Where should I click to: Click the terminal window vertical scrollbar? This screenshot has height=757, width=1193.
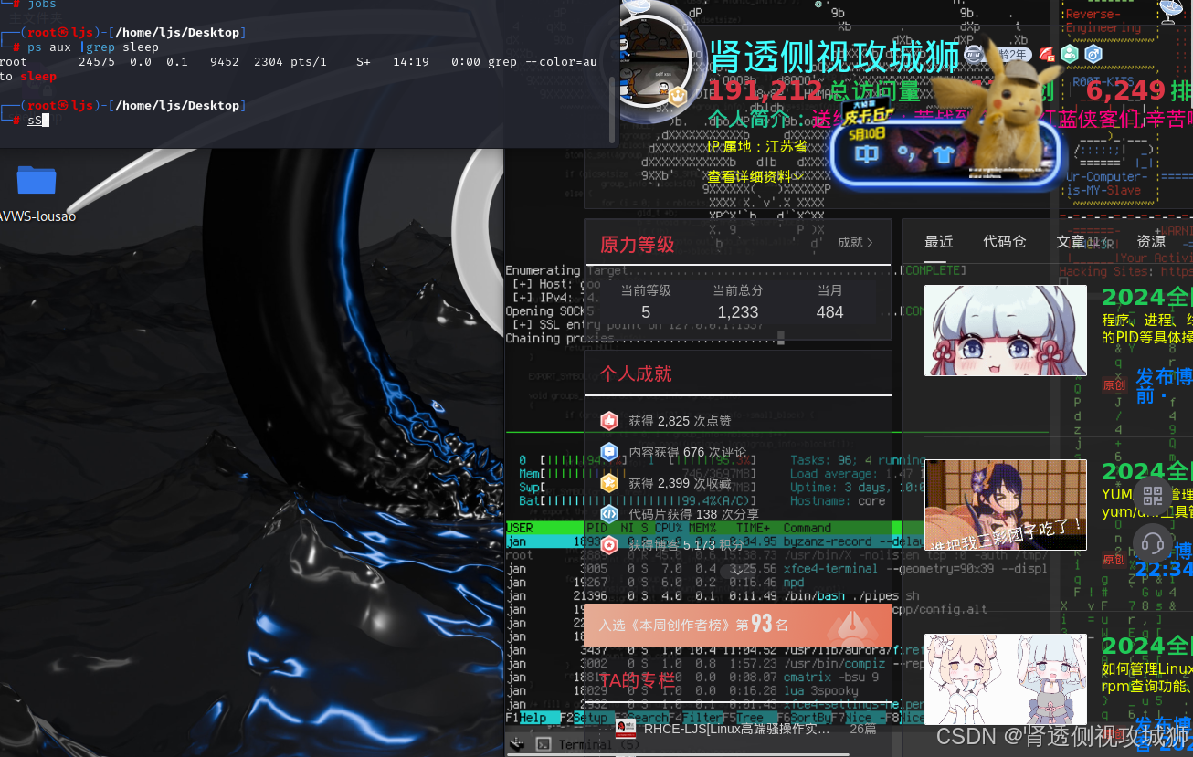coord(613,110)
